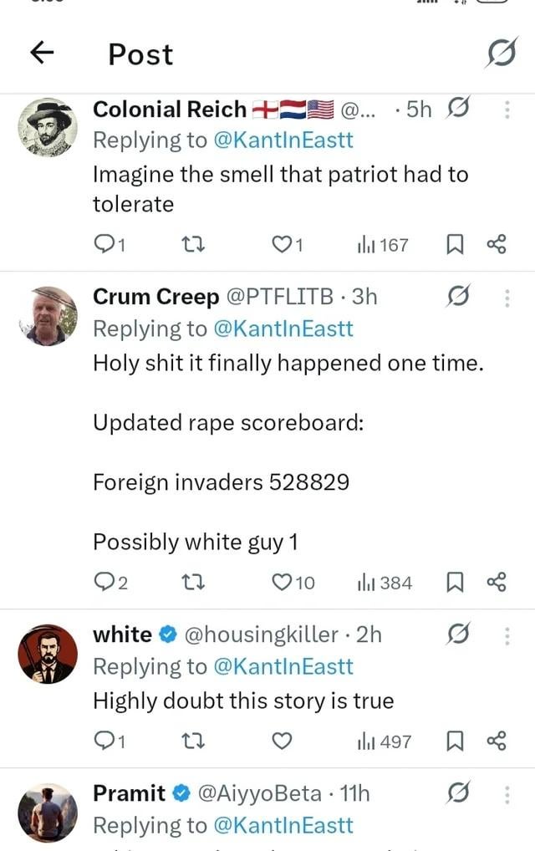Open the Grok icon in the header
Image resolution: width=535 pixels, height=851 pixels.
pyautogui.click(x=502, y=53)
